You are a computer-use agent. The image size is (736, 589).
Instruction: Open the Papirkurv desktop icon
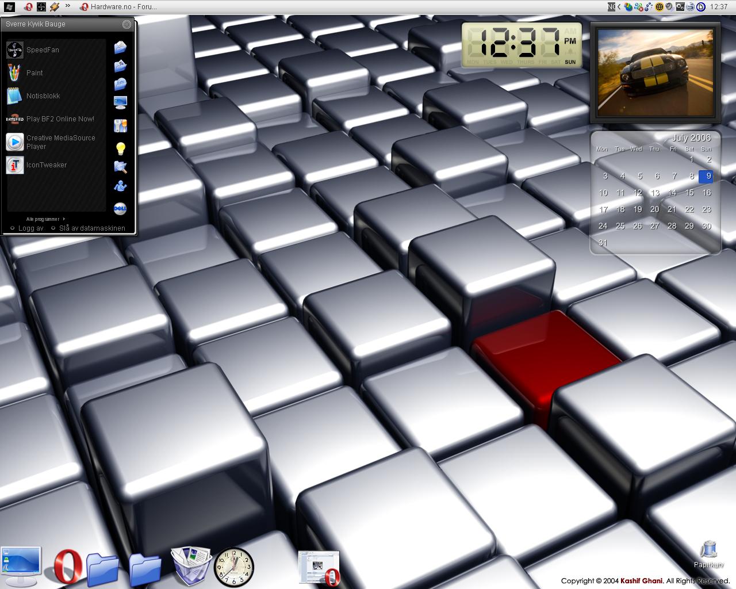pyautogui.click(x=709, y=554)
